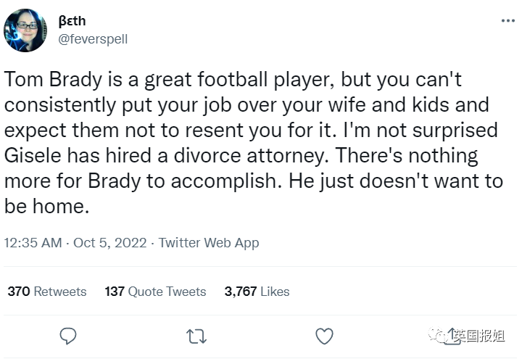Image resolution: width=522 pixels, height=359 pixels.
Task: Open Beth's profile picture
Action: click(26, 30)
